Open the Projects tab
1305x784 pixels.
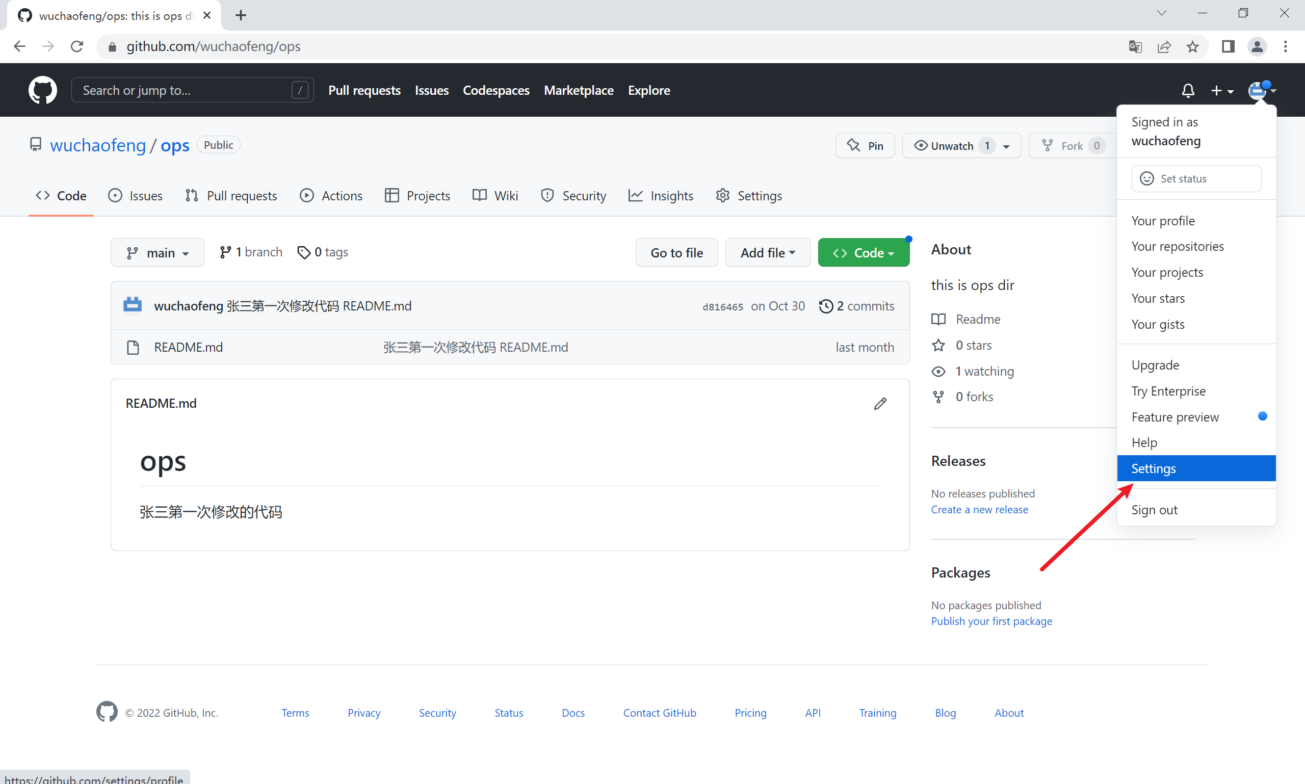pyautogui.click(x=417, y=195)
